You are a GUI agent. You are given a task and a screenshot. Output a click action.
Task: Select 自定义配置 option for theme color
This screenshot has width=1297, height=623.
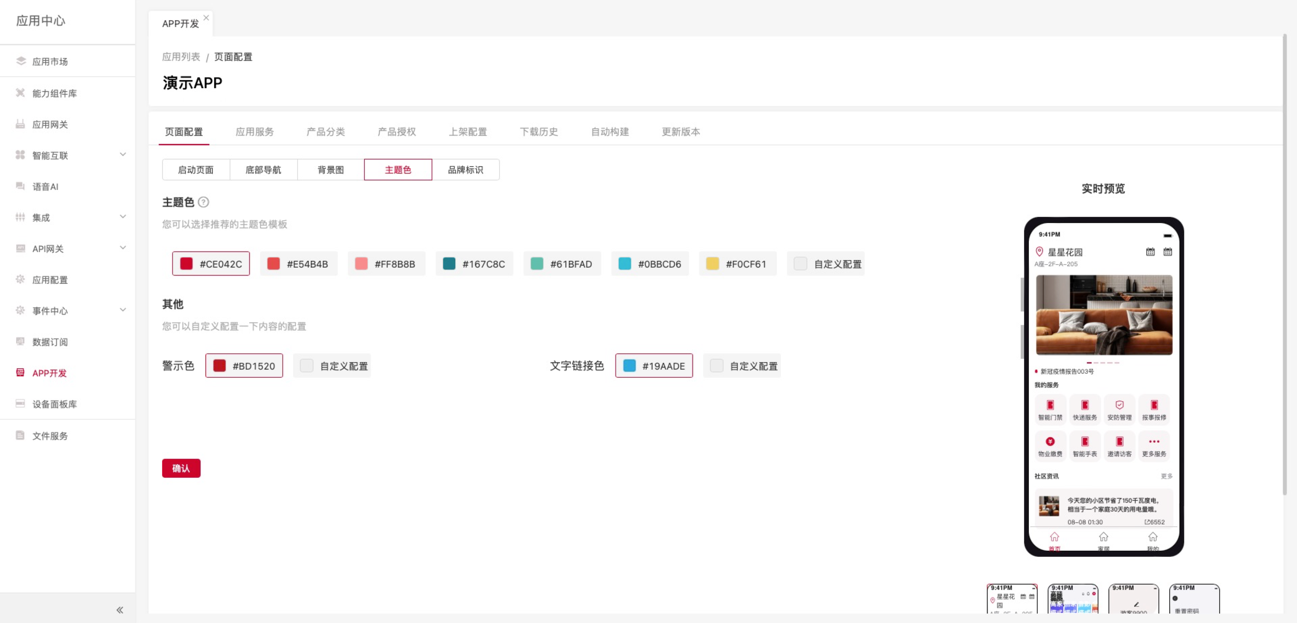826,264
